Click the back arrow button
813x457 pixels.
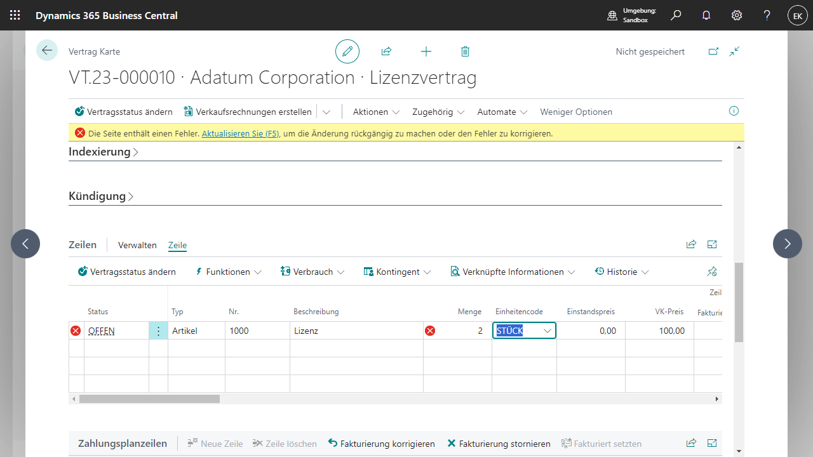47,50
